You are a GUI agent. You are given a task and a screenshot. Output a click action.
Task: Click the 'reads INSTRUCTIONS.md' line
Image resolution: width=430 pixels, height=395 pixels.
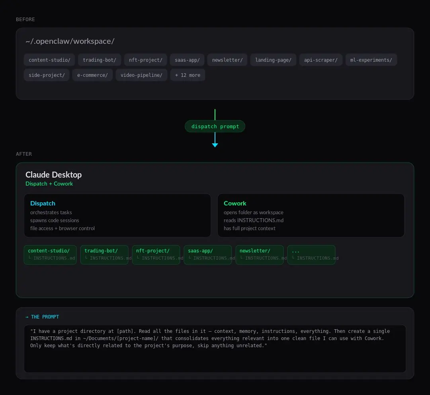coord(254,220)
